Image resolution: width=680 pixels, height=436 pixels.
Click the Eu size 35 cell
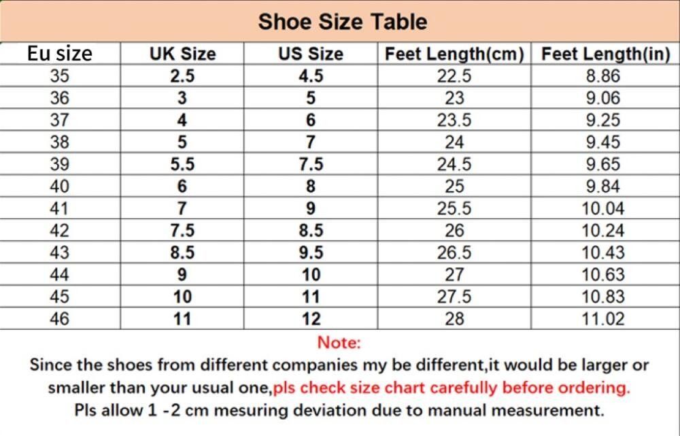(x=60, y=76)
